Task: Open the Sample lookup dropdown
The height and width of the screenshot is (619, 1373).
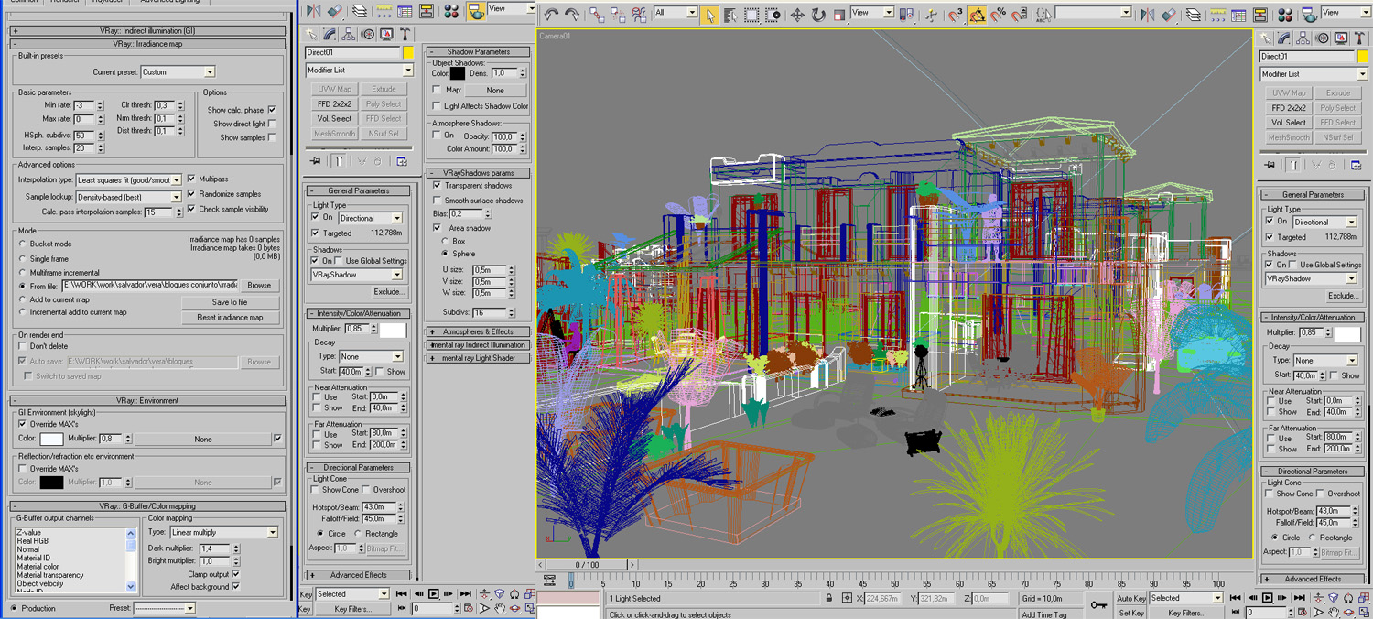Action: pyautogui.click(x=129, y=197)
